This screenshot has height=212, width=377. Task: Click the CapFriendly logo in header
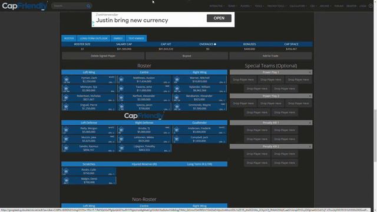pyautogui.click(x=25, y=6)
